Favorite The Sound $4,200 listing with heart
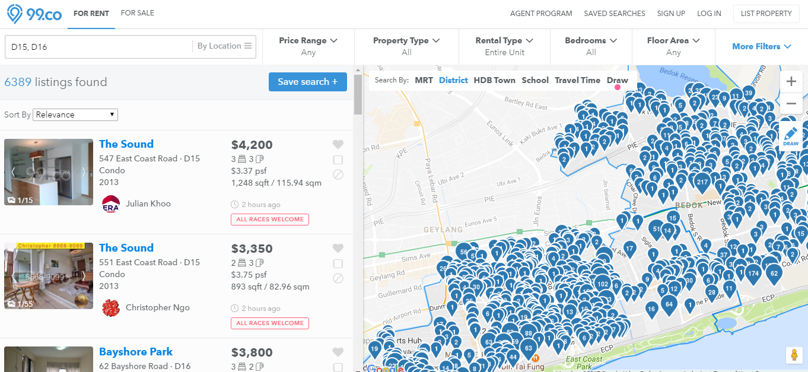Screen dimensions: 808x372 pyautogui.click(x=338, y=144)
